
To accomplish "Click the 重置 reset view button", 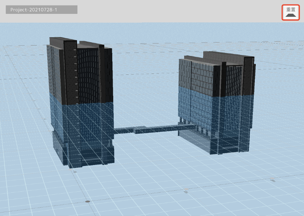I will click(291, 12).
